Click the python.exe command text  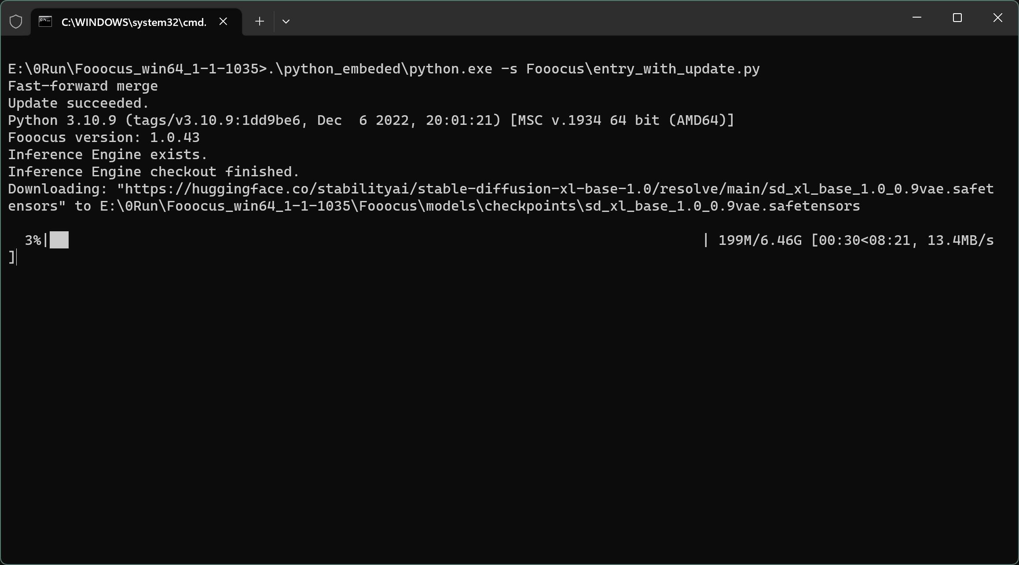451,69
